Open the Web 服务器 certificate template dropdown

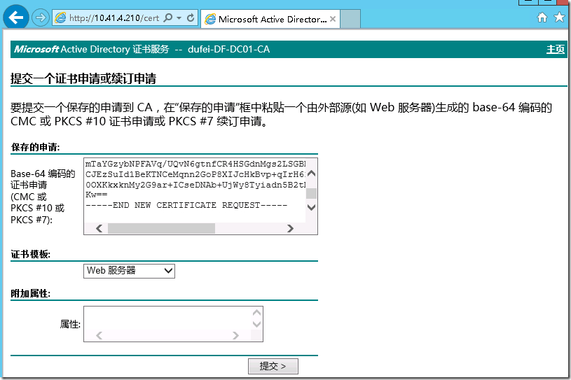point(130,271)
